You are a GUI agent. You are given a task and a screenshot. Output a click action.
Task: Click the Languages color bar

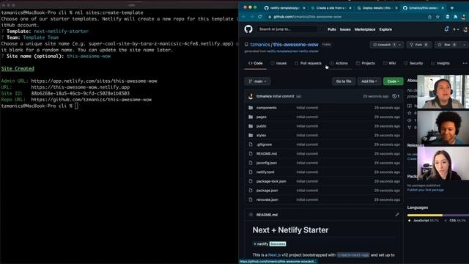438,215
